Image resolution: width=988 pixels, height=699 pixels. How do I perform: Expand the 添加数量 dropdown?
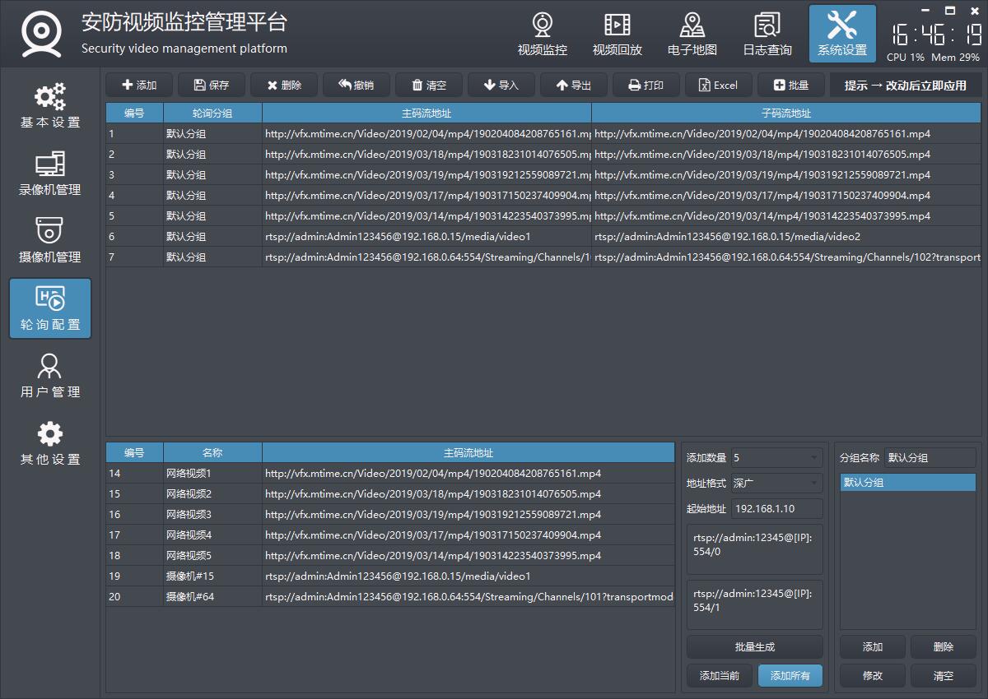776,458
